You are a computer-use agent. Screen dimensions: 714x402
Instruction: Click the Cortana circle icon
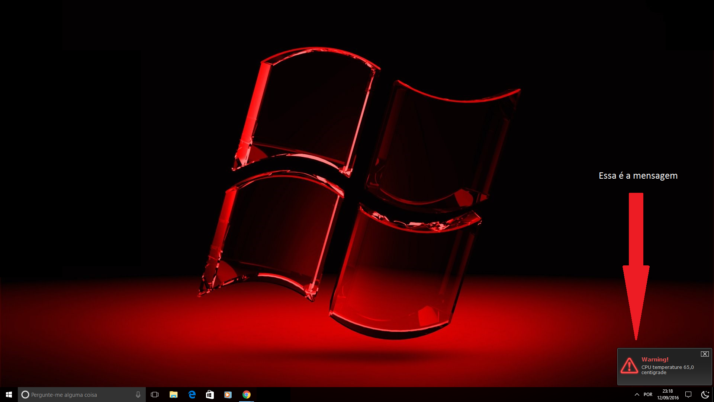click(25, 395)
